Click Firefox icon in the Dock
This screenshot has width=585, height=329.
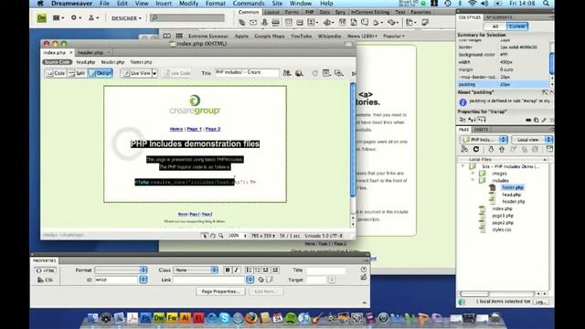click(251, 318)
